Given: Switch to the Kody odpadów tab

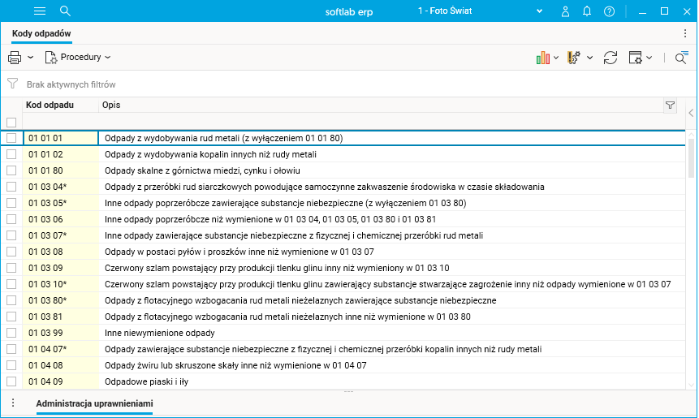Looking at the screenshot, I should pyautogui.click(x=41, y=33).
